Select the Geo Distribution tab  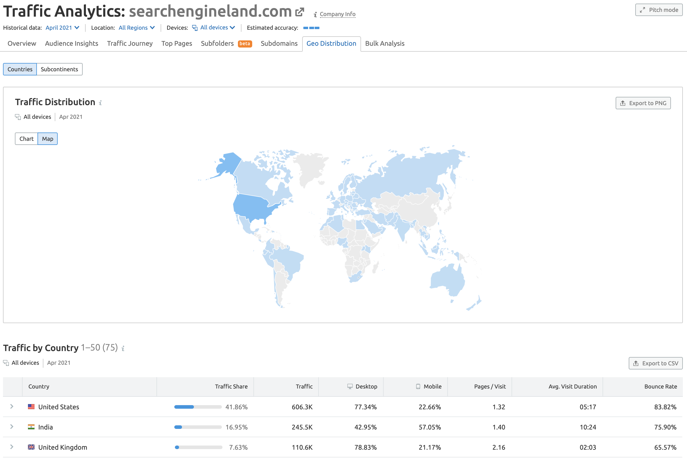[x=331, y=43]
